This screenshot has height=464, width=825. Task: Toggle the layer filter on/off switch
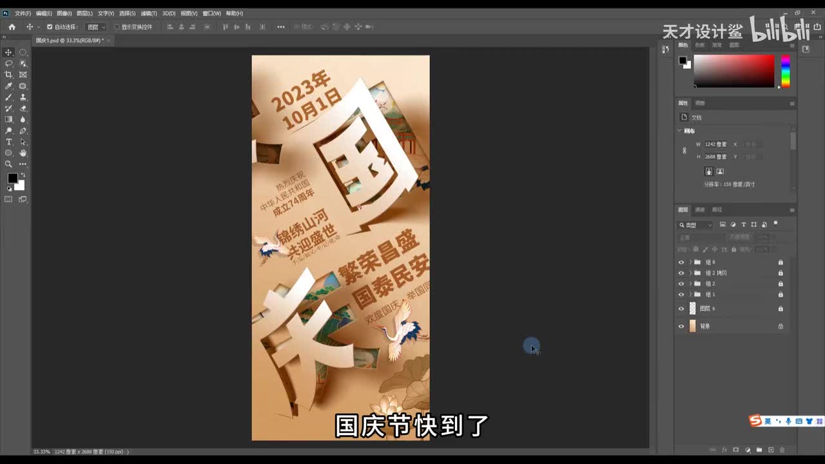point(775,224)
